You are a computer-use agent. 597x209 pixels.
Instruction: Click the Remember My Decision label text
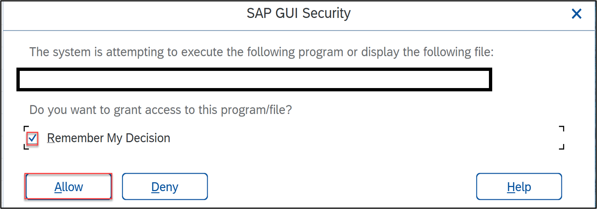click(108, 138)
